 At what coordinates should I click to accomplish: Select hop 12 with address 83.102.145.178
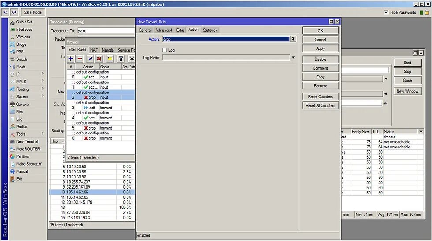pos(92,202)
